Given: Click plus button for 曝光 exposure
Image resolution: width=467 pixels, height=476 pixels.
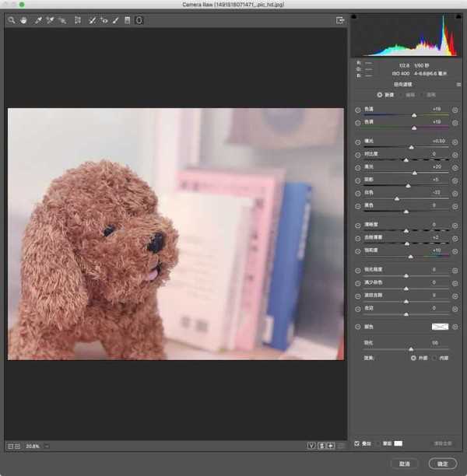Looking at the screenshot, I should click(455, 142).
